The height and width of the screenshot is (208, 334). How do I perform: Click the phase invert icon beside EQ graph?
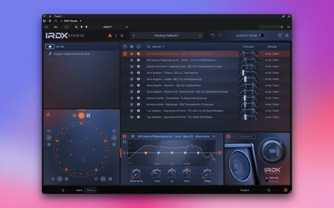[x=124, y=142]
